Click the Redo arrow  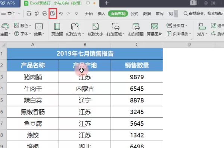pyautogui.click(x=68, y=13)
